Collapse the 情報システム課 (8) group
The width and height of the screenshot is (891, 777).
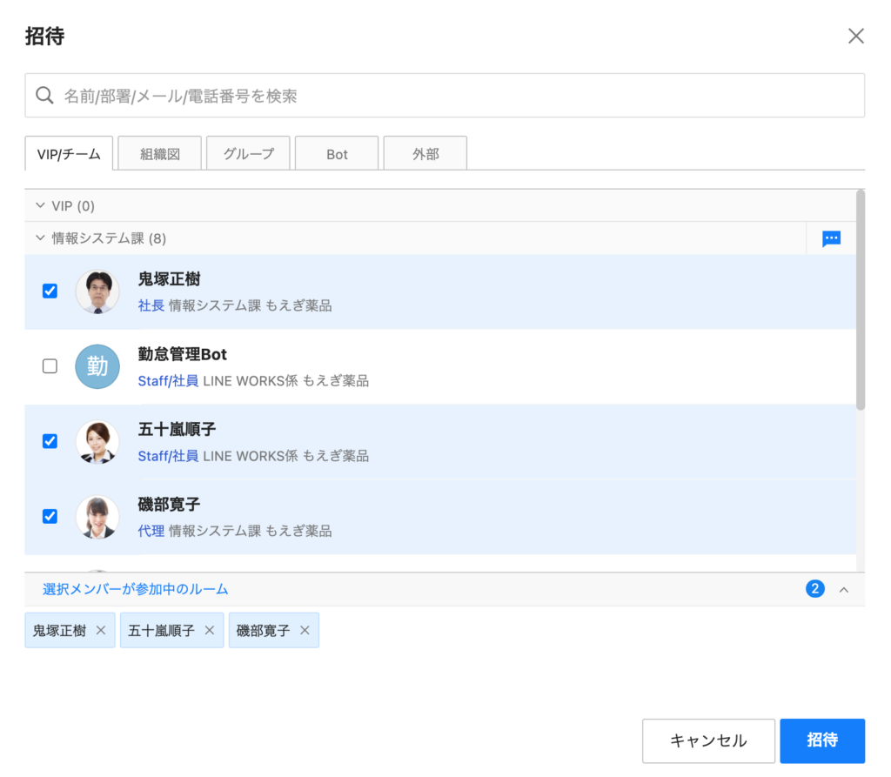click(39, 238)
